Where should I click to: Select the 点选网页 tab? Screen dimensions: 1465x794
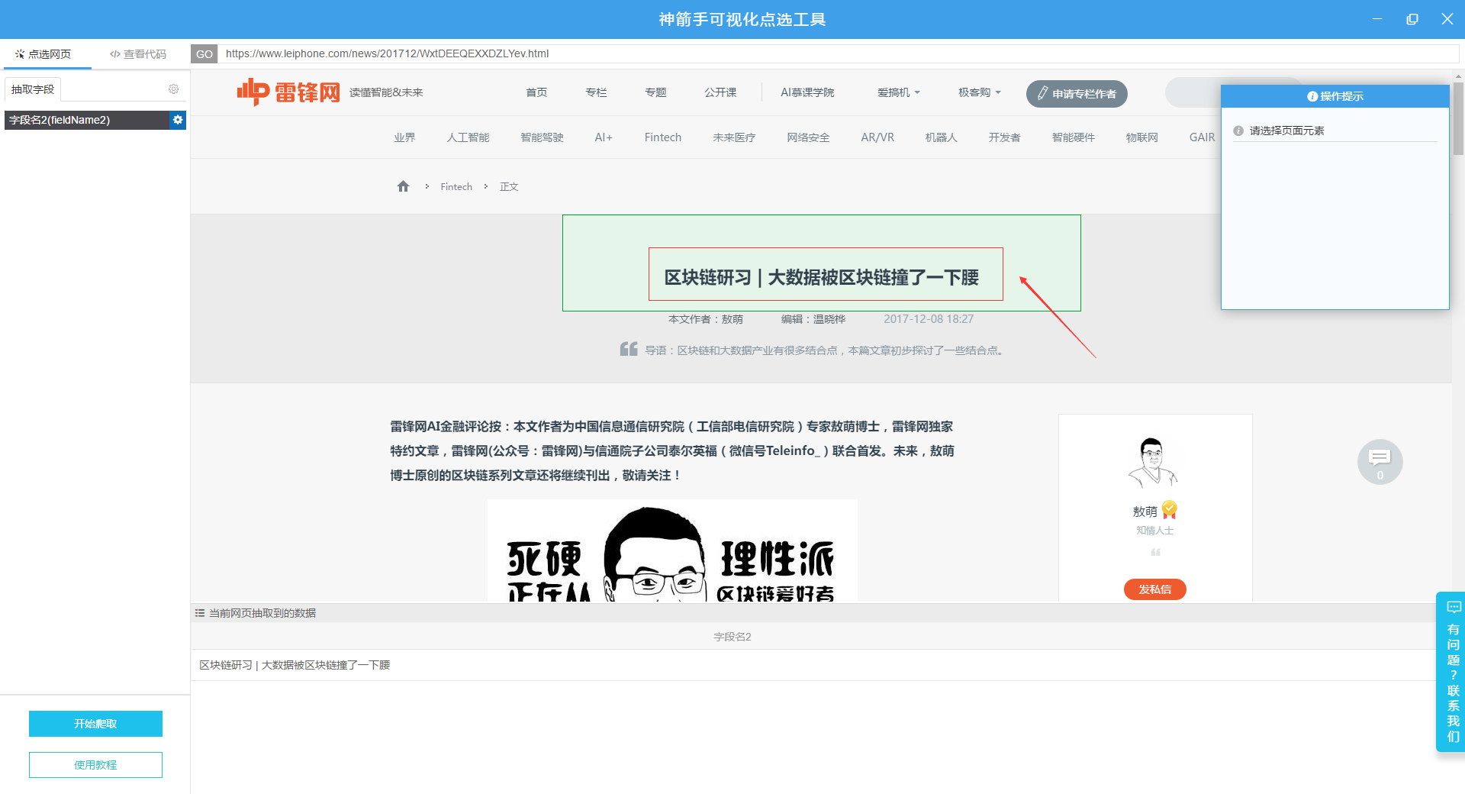[x=43, y=54]
